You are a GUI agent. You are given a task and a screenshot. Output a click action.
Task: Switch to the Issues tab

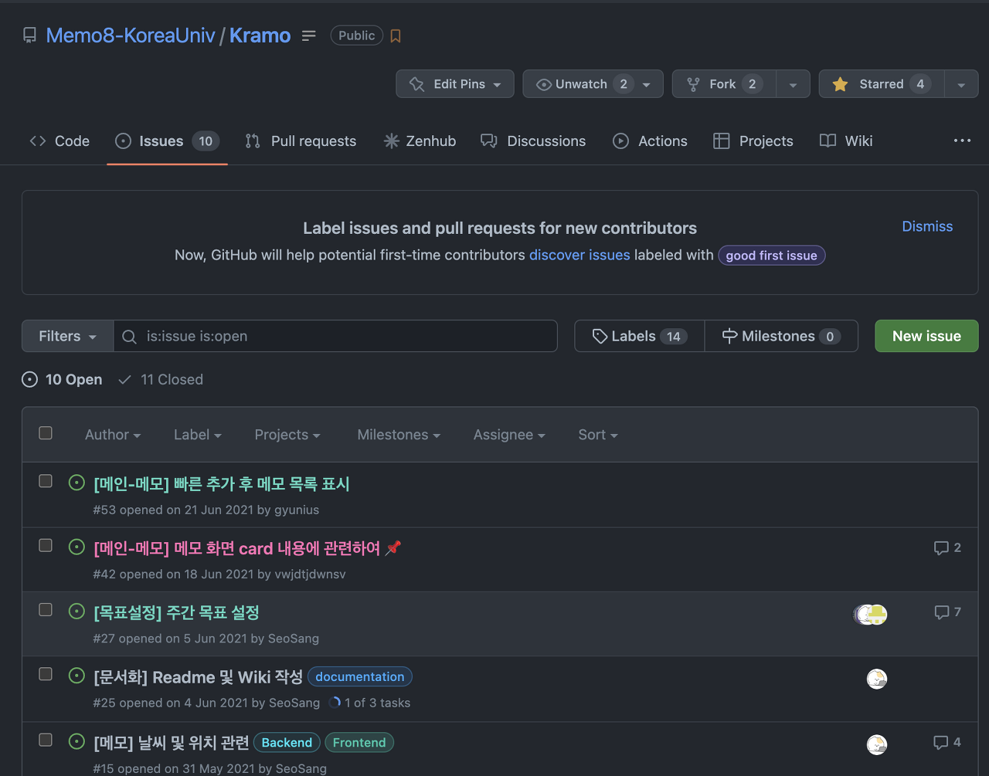(x=167, y=141)
